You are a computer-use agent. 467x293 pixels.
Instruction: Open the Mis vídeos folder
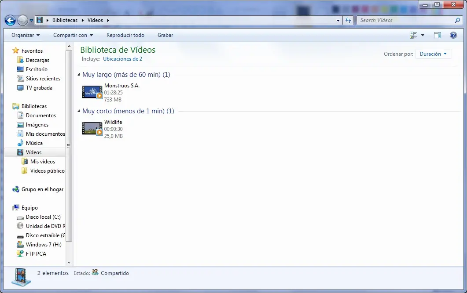(43, 161)
